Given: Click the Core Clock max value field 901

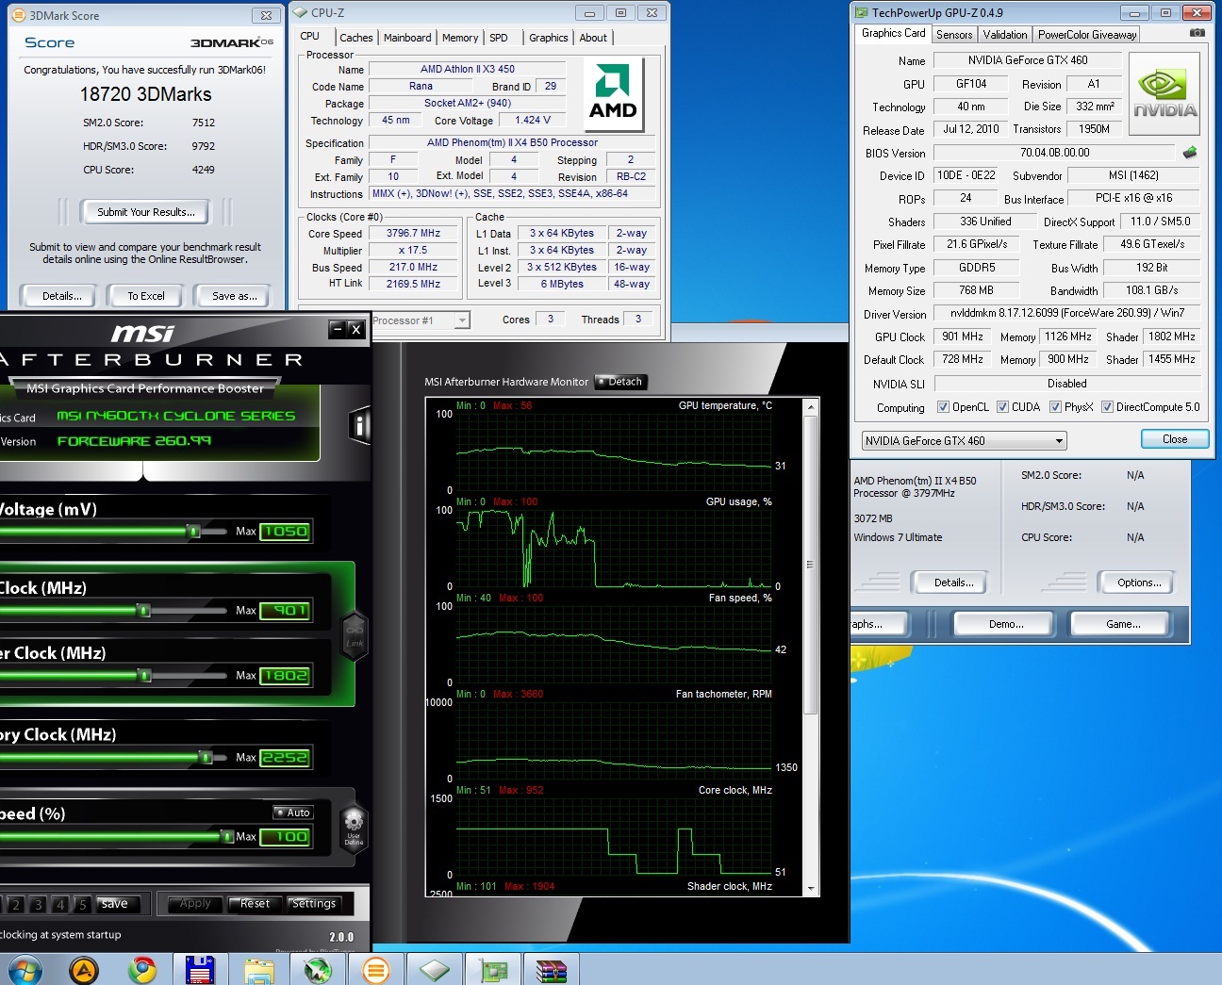Looking at the screenshot, I should [285, 610].
